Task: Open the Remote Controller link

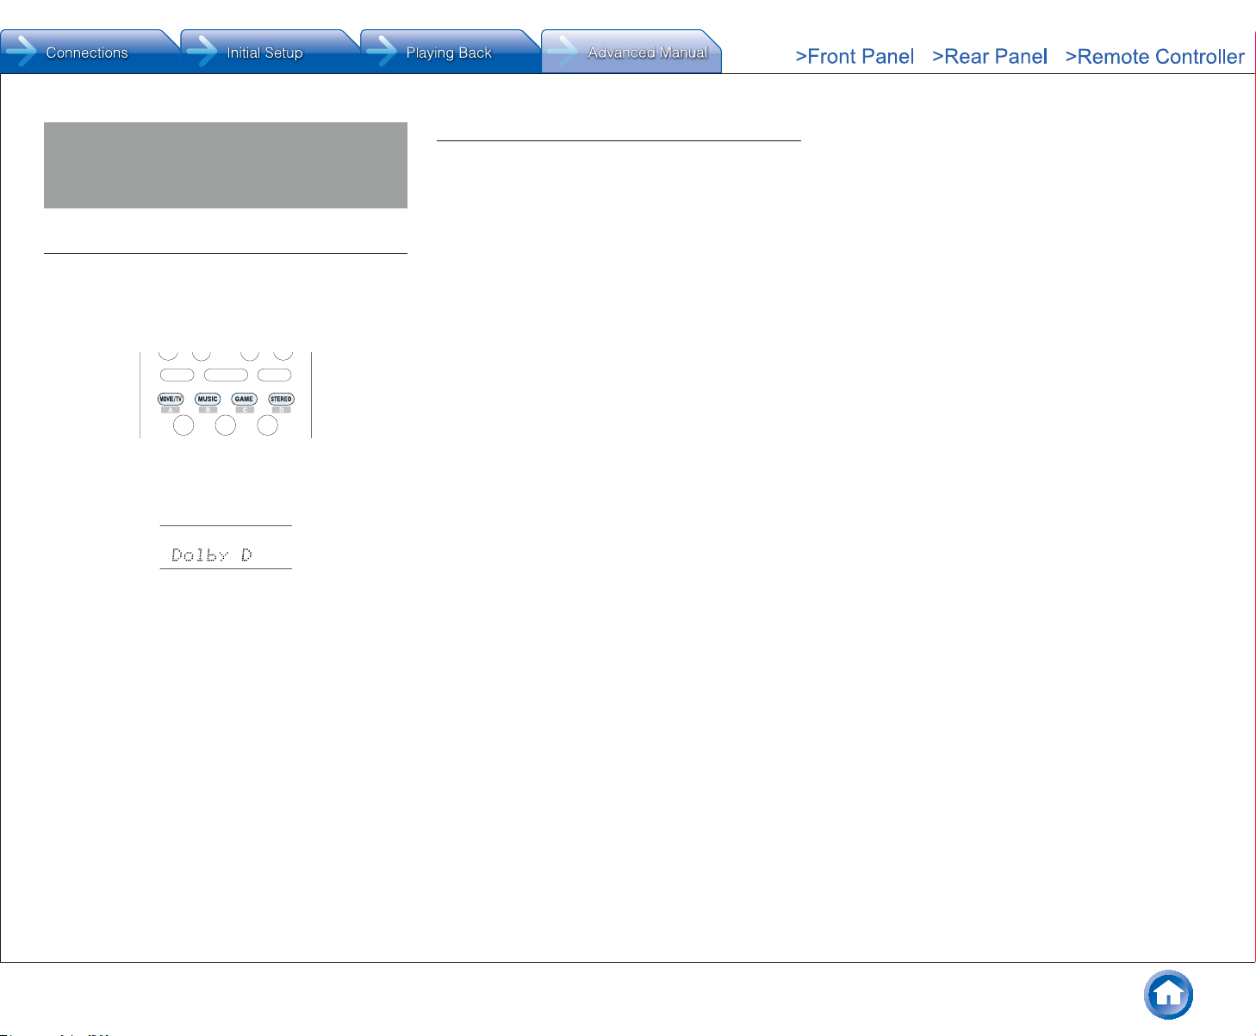Action: point(1154,57)
